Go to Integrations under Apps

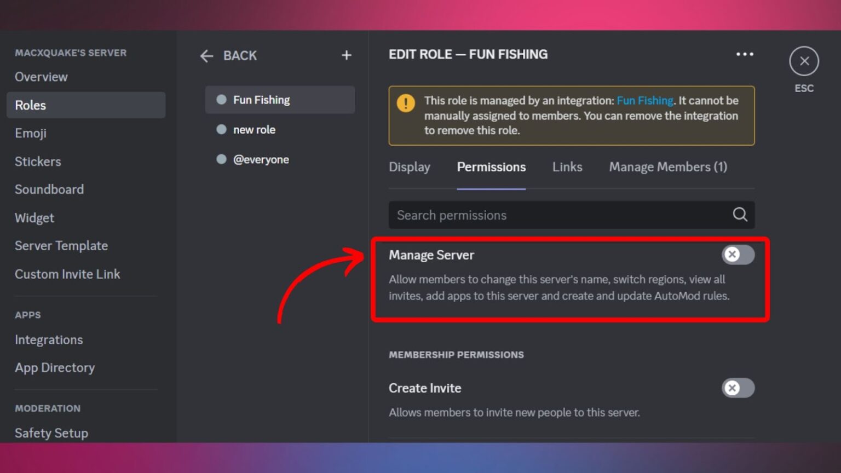pyautogui.click(x=49, y=339)
